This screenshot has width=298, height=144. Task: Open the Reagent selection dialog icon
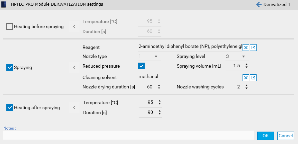tap(254, 48)
